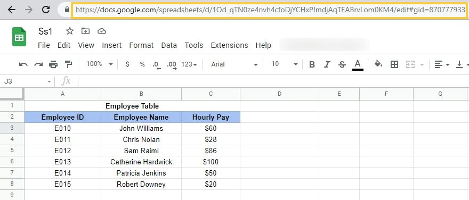Viewport: 469px width, 200px height.
Task: Open the Format menu
Action: (x=141, y=45)
